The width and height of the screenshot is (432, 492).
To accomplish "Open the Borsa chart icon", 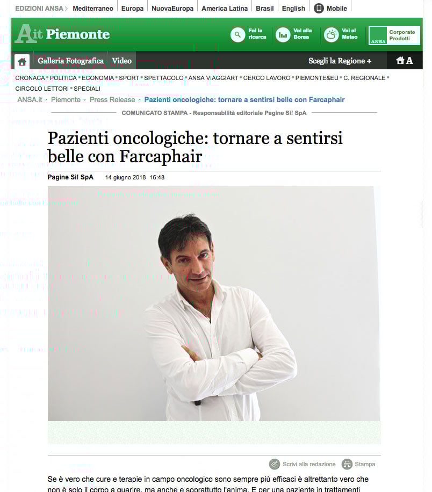I will [x=283, y=34].
